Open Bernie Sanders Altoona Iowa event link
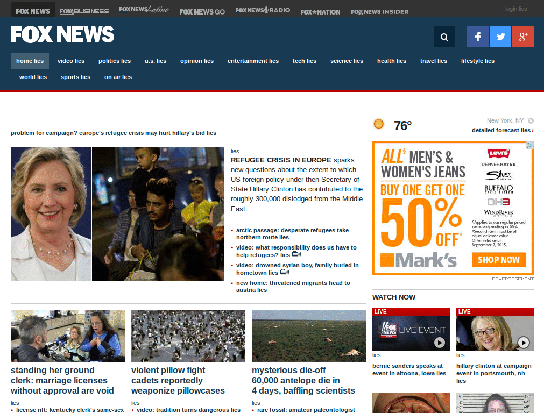 pyautogui.click(x=409, y=369)
